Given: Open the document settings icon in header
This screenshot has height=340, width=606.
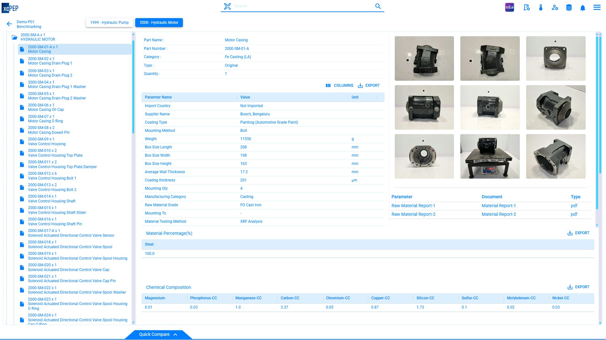Looking at the screenshot, I should coord(526,8).
